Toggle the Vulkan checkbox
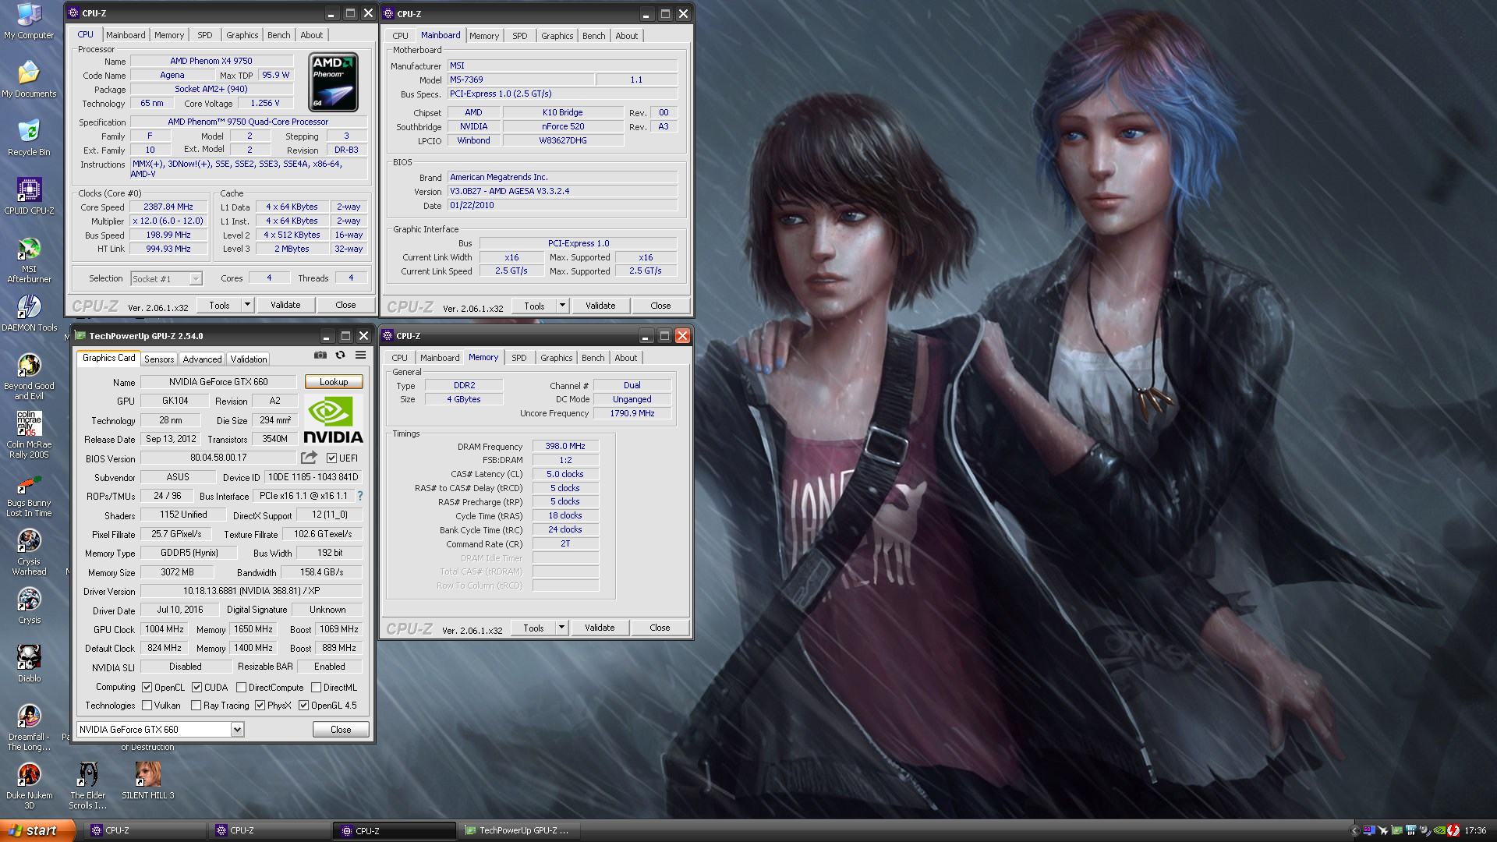 [x=147, y=706]
